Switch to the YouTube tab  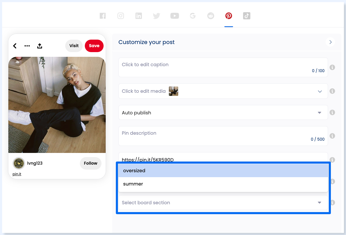pos(175,16)
